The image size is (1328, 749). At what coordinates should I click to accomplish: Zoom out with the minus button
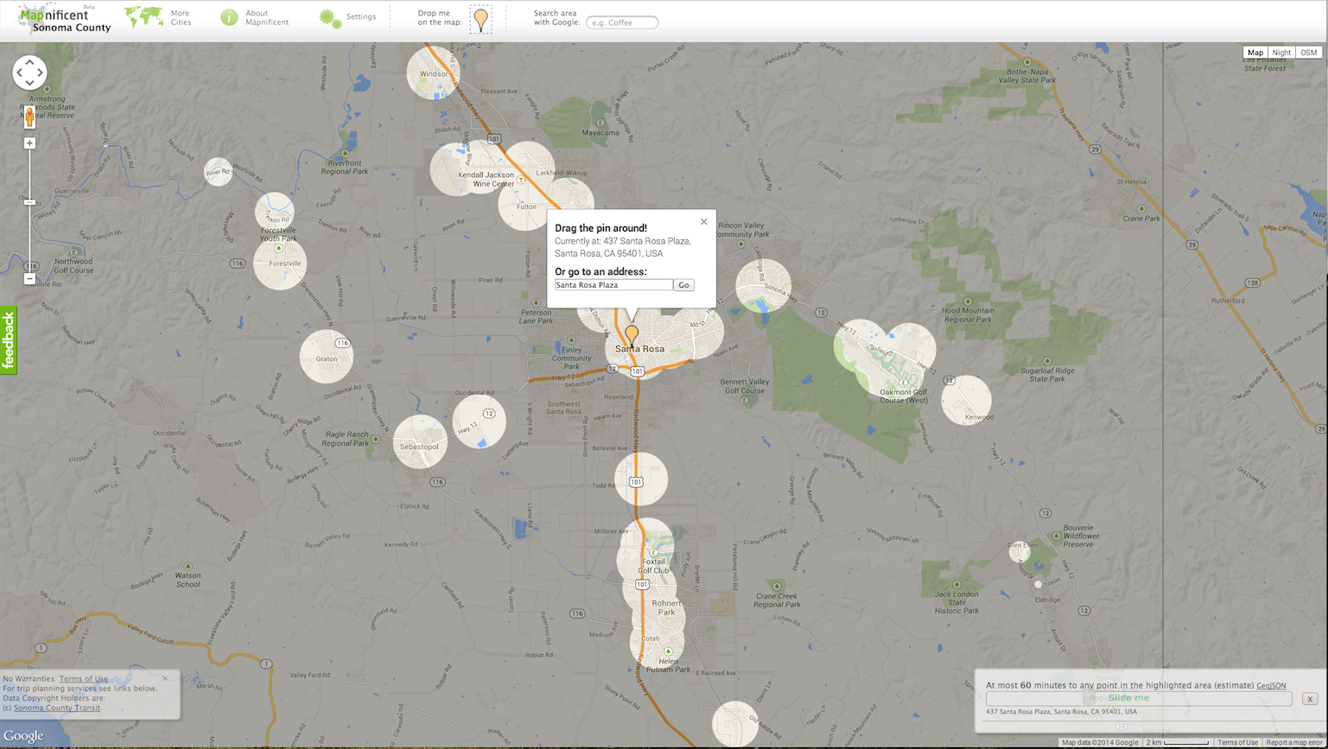coord(29,279)
